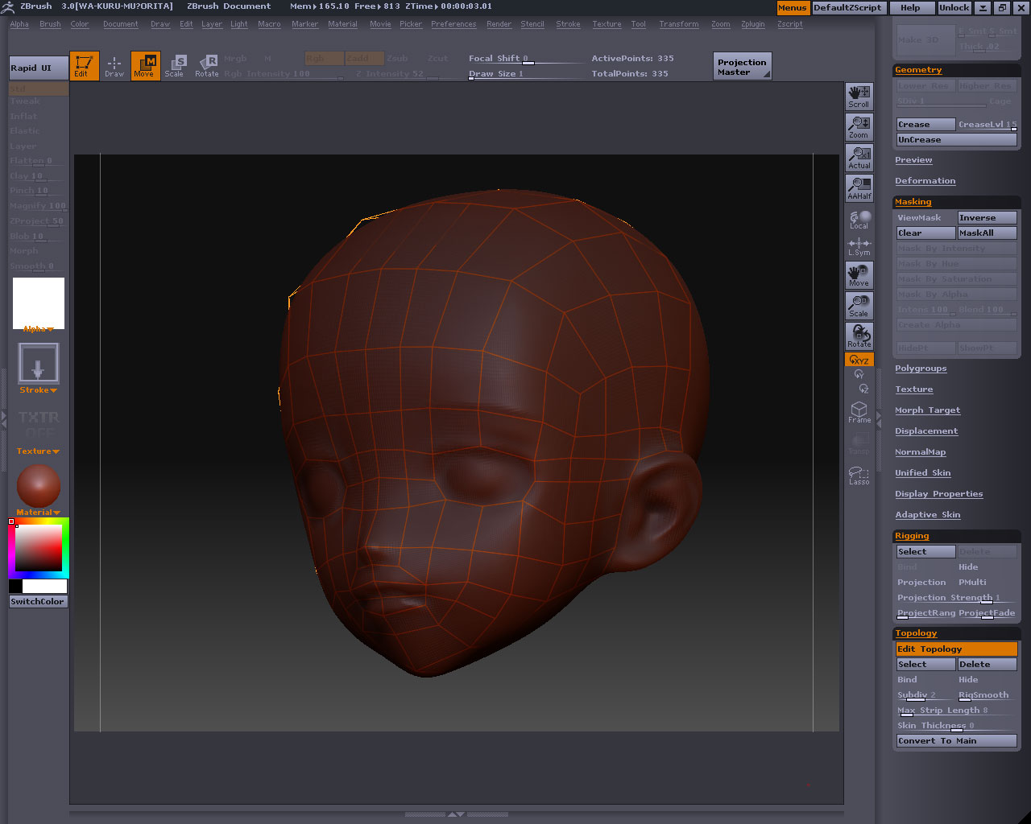Select the Rotate tool in top toolbar
Screen dimensions: 1031x824
[x=207, y=66]
